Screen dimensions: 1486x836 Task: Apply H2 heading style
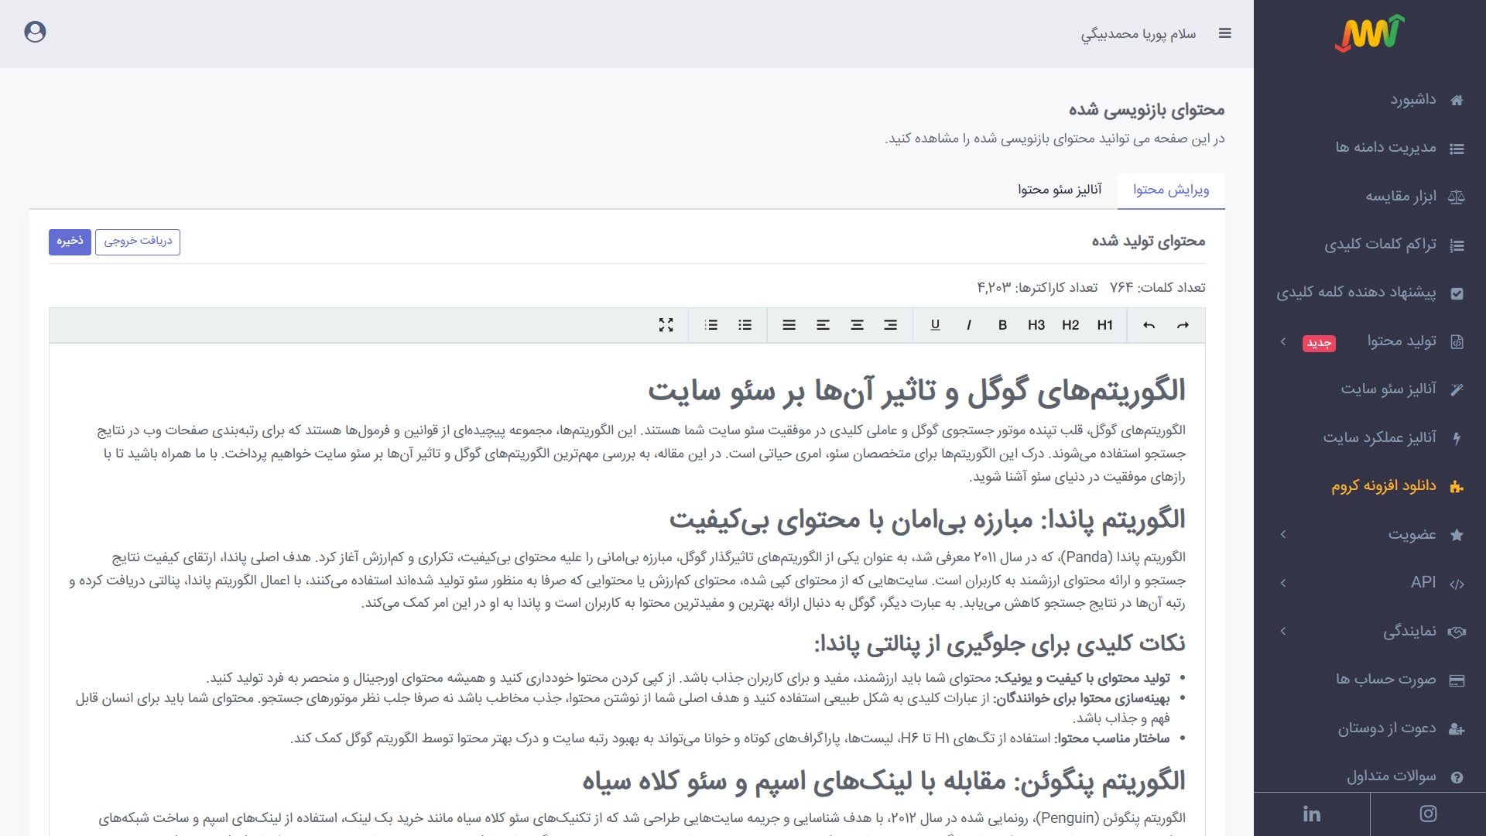[1070, 325]
